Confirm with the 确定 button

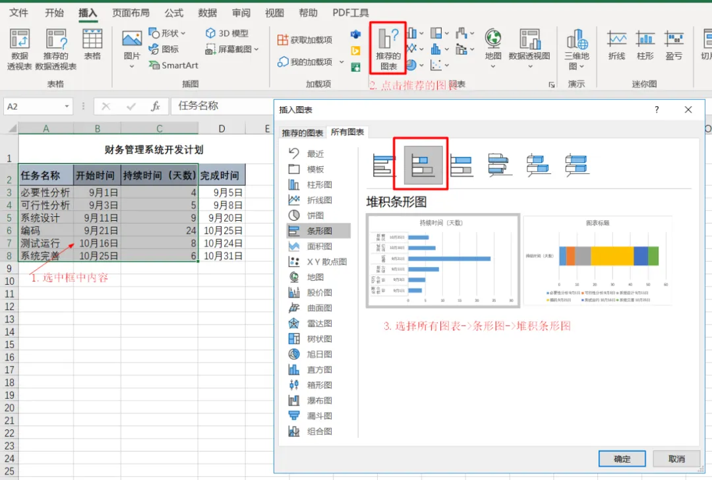(622, 459)
